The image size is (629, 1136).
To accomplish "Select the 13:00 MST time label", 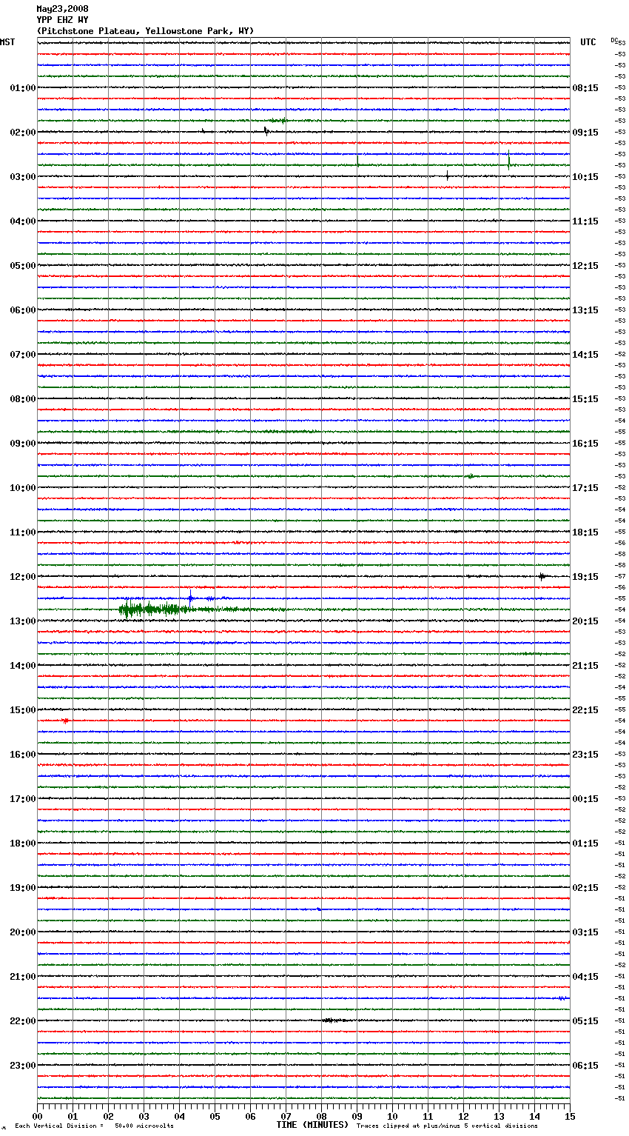I will click(x=22, y=621).
